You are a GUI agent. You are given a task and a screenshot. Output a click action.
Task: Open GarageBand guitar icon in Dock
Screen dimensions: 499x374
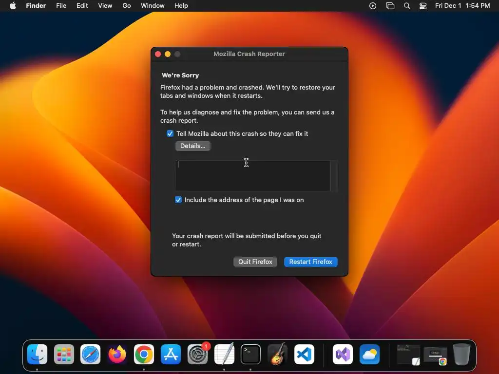click(277, 355)
